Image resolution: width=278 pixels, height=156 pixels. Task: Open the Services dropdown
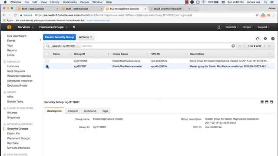pos(26,27)
